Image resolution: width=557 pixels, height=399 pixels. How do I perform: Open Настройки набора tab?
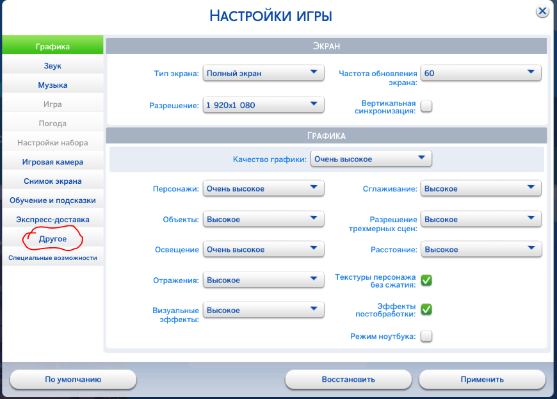click(x=52, y=142)
